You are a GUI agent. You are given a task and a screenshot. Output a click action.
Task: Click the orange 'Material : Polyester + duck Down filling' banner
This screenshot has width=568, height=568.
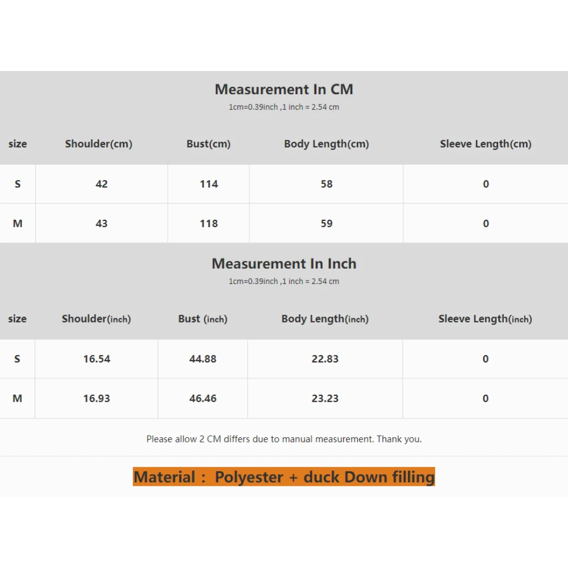point(283,477)
